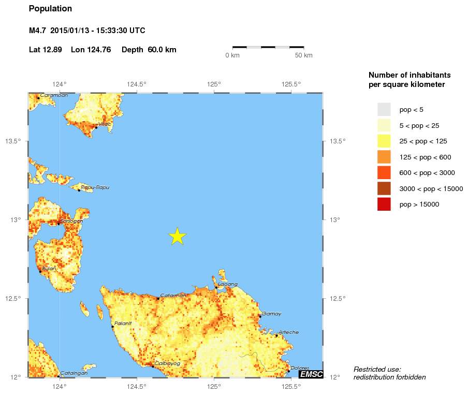This screenshot has height=394, width=468.
Task: Select the orange '125 < pop < 600' swatch
Action: (384, 157)
